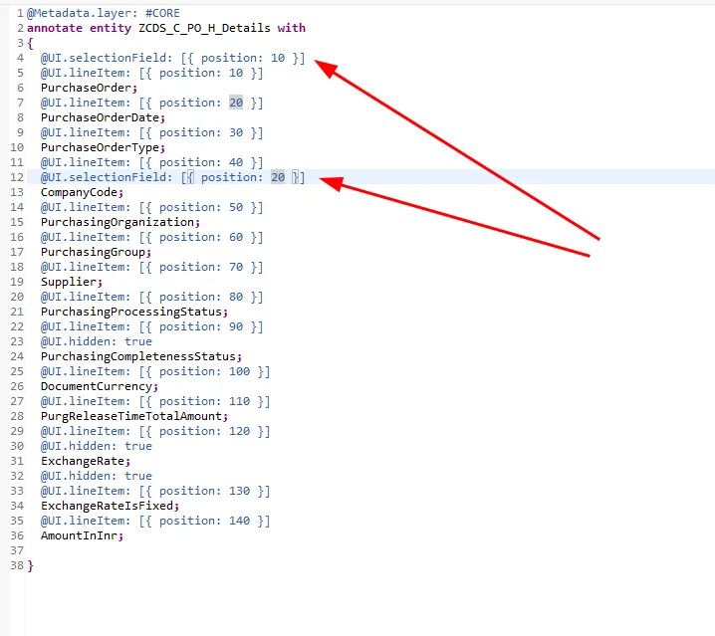Click the ExchangeRateIsFixed; field
The image size is (715, 636).
[x=110, y=506]
